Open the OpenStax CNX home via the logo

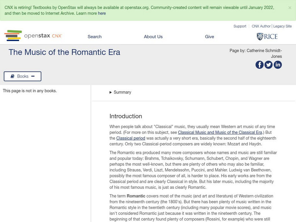(x=33, y=36)
